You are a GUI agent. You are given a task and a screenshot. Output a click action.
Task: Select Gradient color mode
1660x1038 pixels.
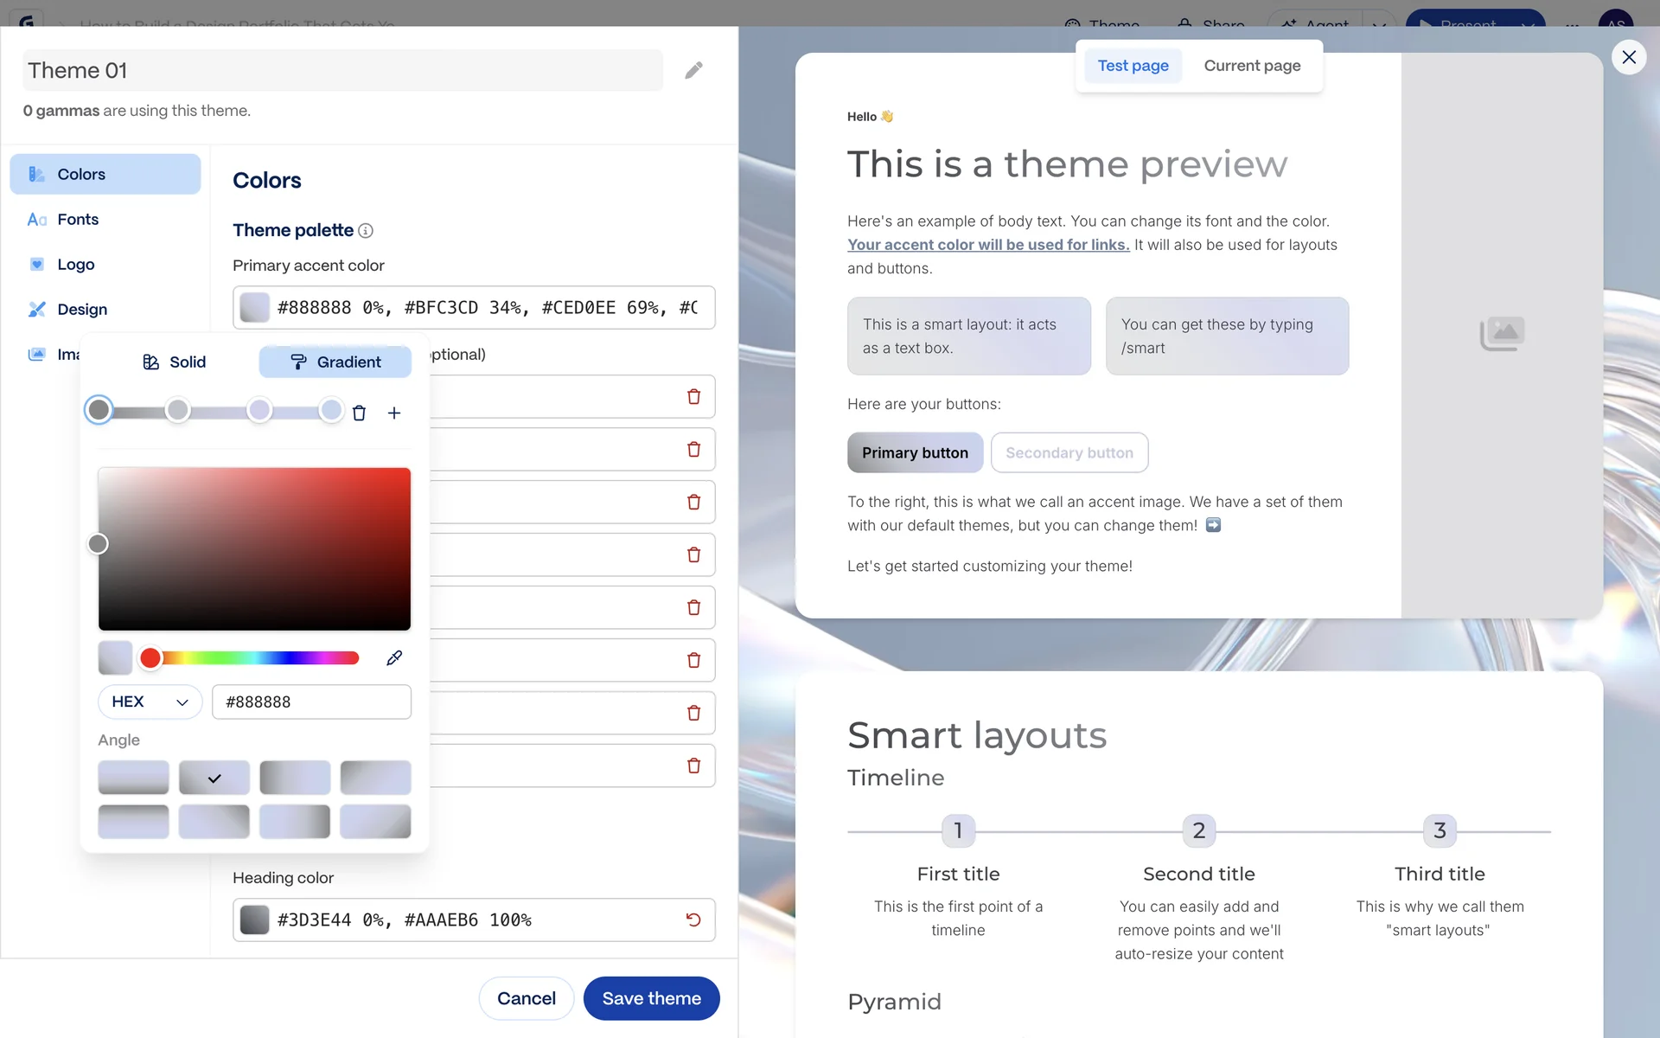click(x=335, y=362)
